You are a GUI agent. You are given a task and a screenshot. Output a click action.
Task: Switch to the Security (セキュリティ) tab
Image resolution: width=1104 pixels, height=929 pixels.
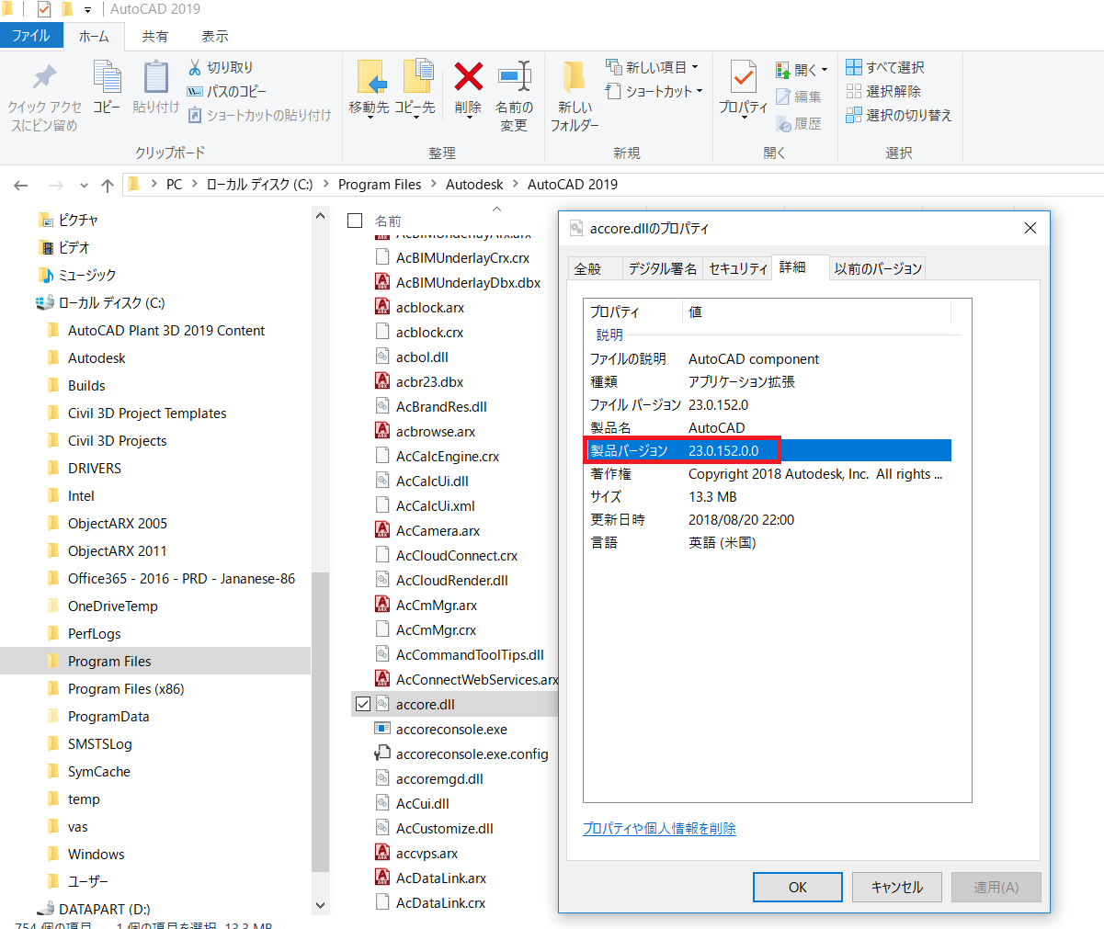coord(738,268)
